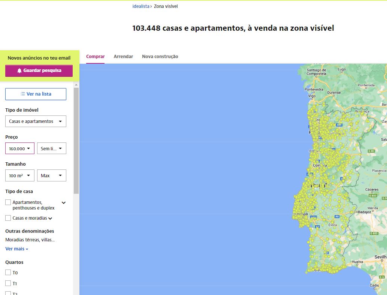Viewport: 387px width, 295px height.
Task: Switch to the Arrendar tab
Action: 123,57
